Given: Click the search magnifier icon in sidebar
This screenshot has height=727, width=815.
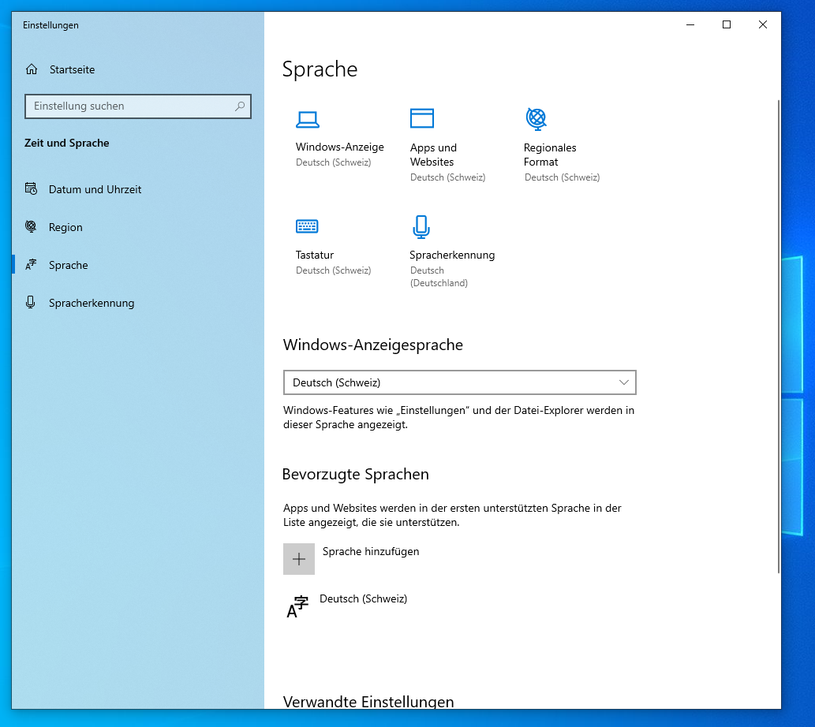Looking at the screenshot, I should [240, 106].
